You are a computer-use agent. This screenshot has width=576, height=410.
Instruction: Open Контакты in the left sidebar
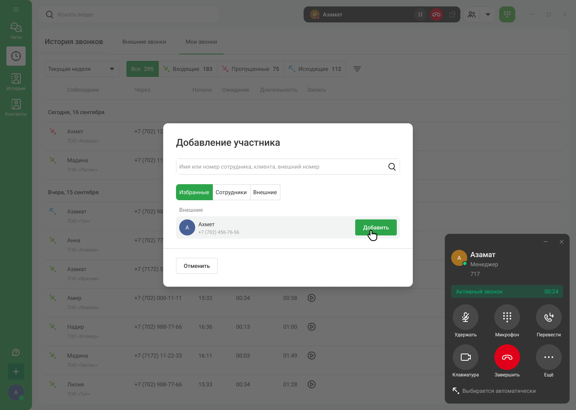[x=16, y=107]
